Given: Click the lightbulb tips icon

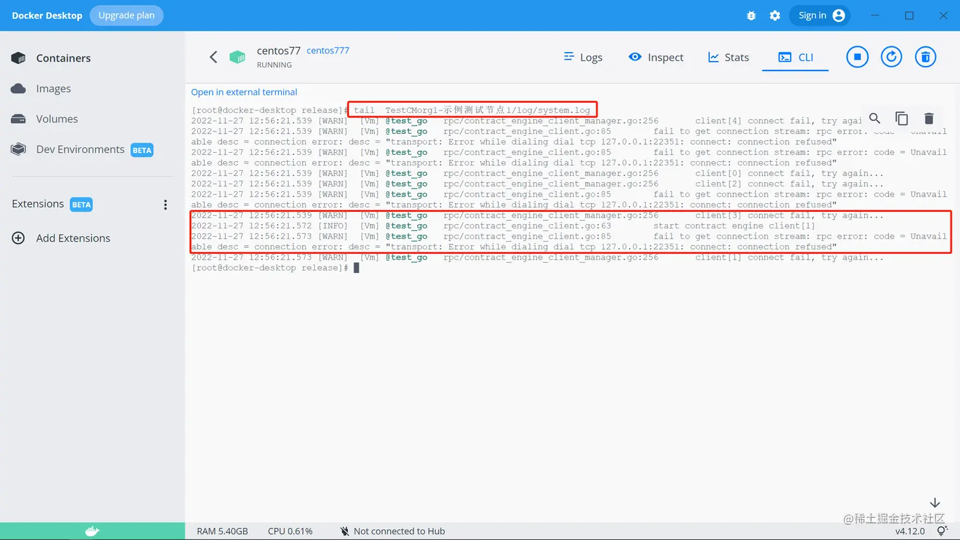Looking at the screenshot, I should coord(942,531).
